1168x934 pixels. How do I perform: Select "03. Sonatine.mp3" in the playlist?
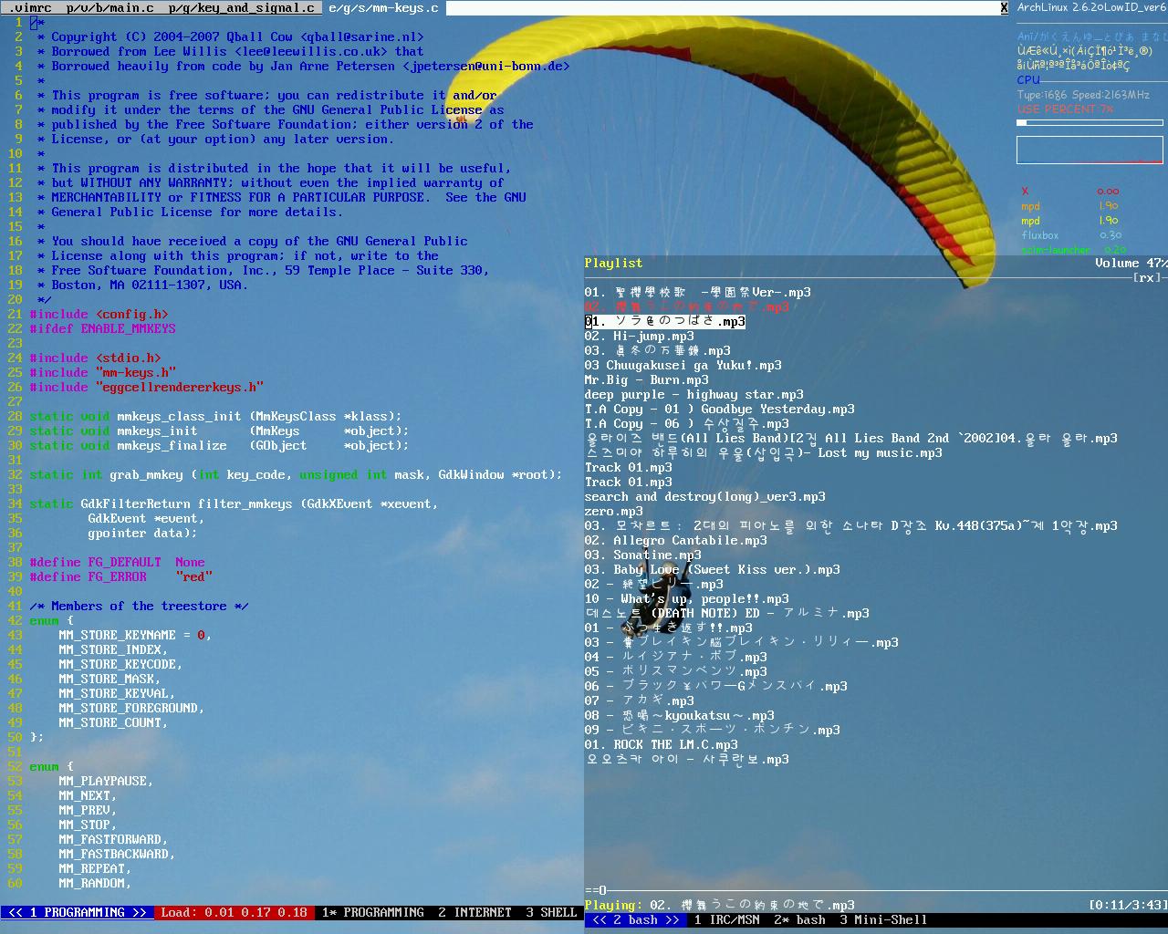643,555
